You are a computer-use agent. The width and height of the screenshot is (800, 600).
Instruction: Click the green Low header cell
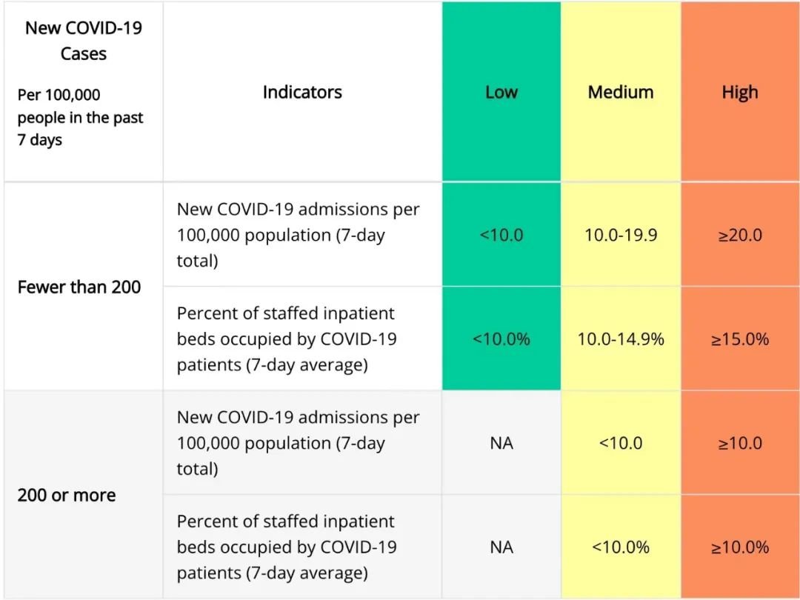pyautogui.click(x=501, y=92)
